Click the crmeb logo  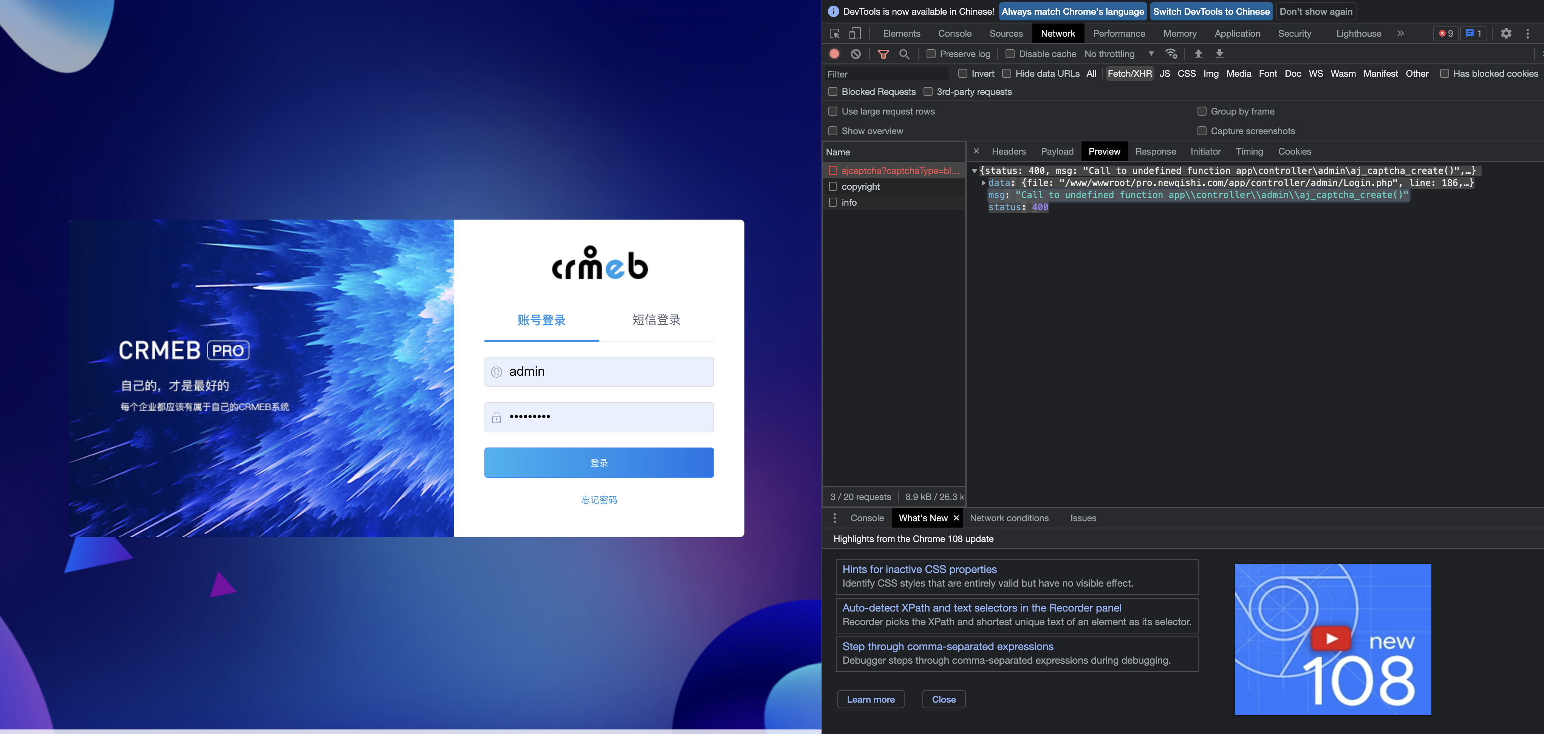599,263
